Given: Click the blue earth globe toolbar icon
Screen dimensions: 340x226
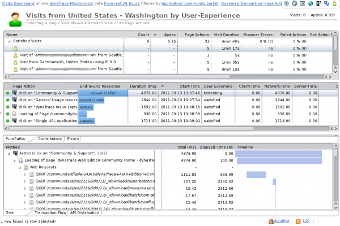Looking at the screenshot, I should tap(311, 3).
